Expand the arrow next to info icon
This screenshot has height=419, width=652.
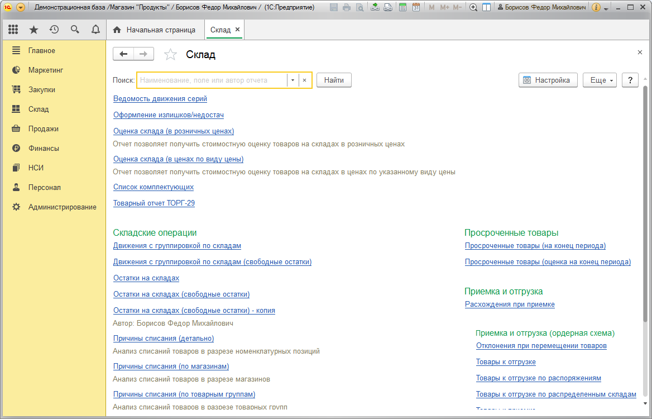point(606,8)
